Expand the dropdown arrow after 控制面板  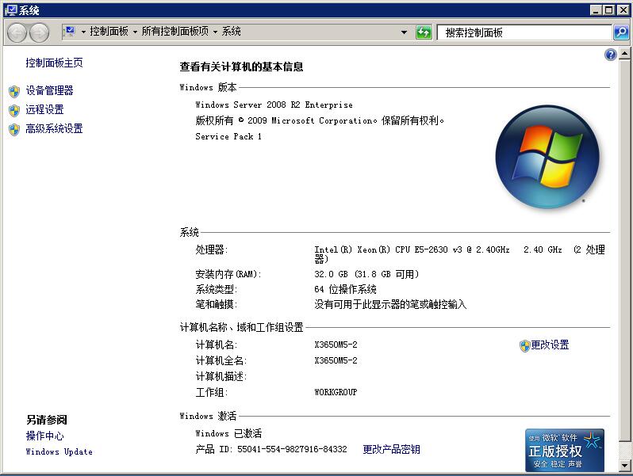[x=135, y=32]
